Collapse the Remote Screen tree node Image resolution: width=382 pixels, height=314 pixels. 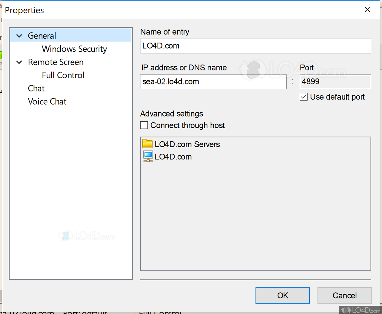(x=19, y=62)
